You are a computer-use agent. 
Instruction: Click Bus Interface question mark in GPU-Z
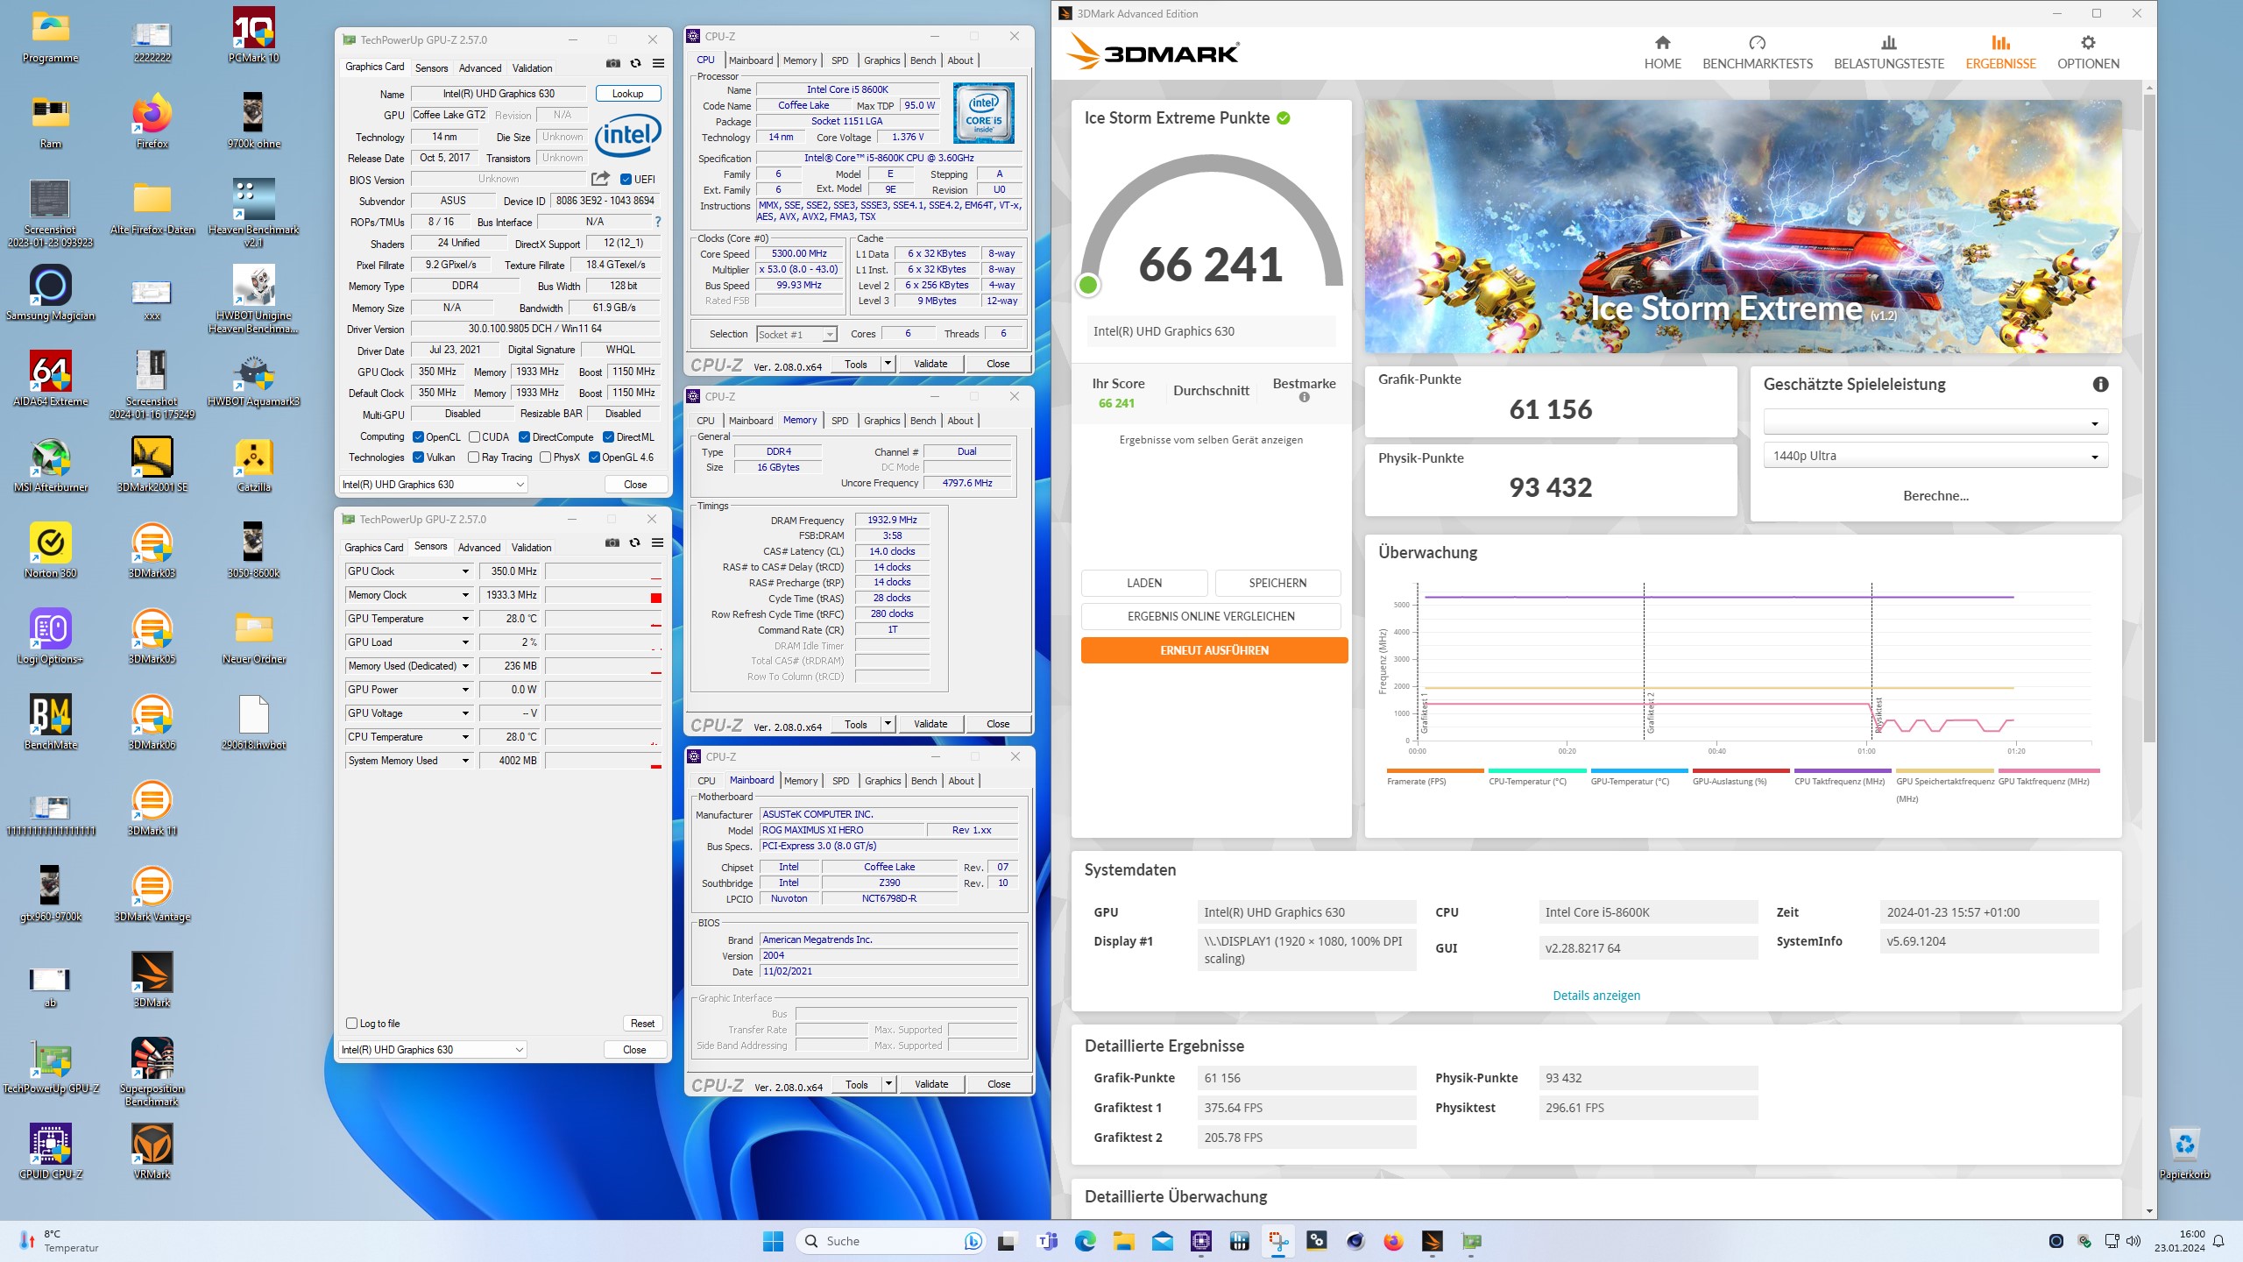(x=657, y=222)
